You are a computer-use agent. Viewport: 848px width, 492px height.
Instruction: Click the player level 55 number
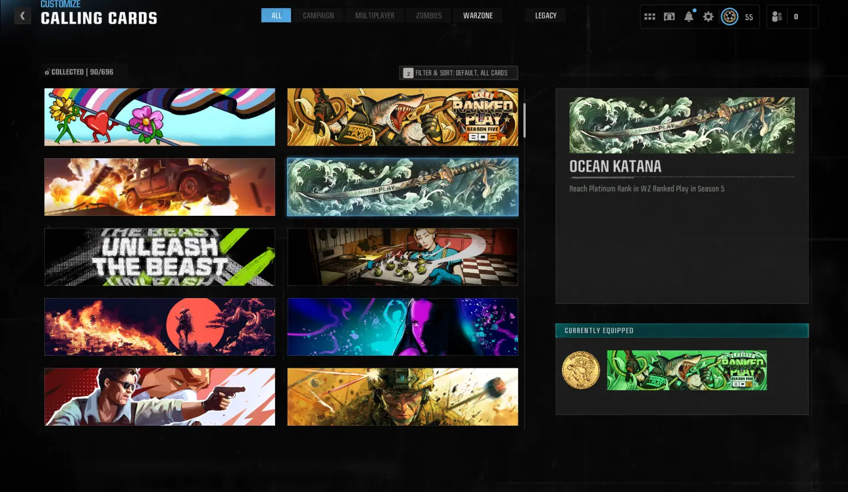(749, 17)
